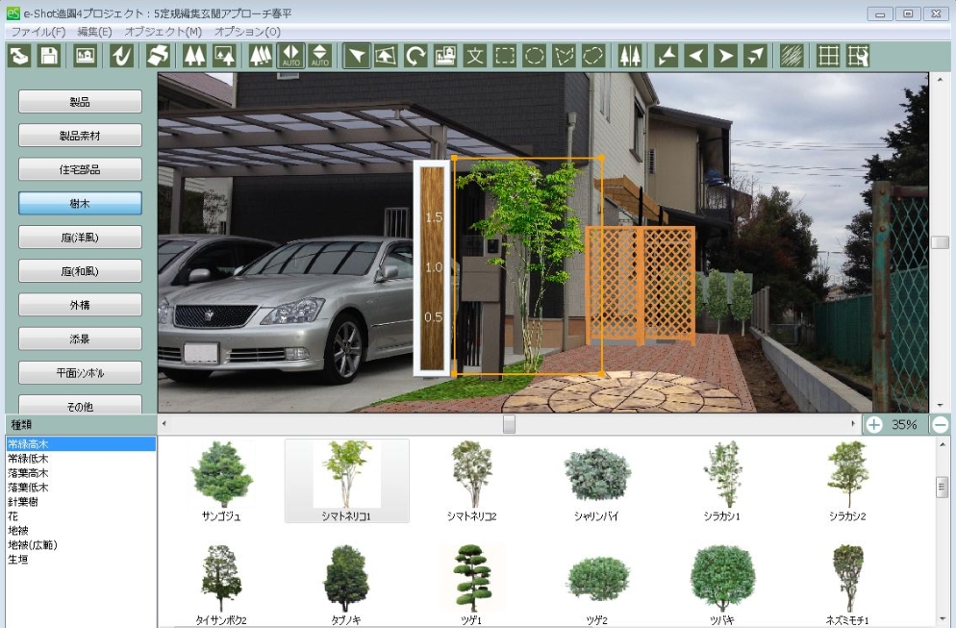Click the canvas vertical scrollbar thumb
Screen dimensions: 956x628
click(940, 242)
